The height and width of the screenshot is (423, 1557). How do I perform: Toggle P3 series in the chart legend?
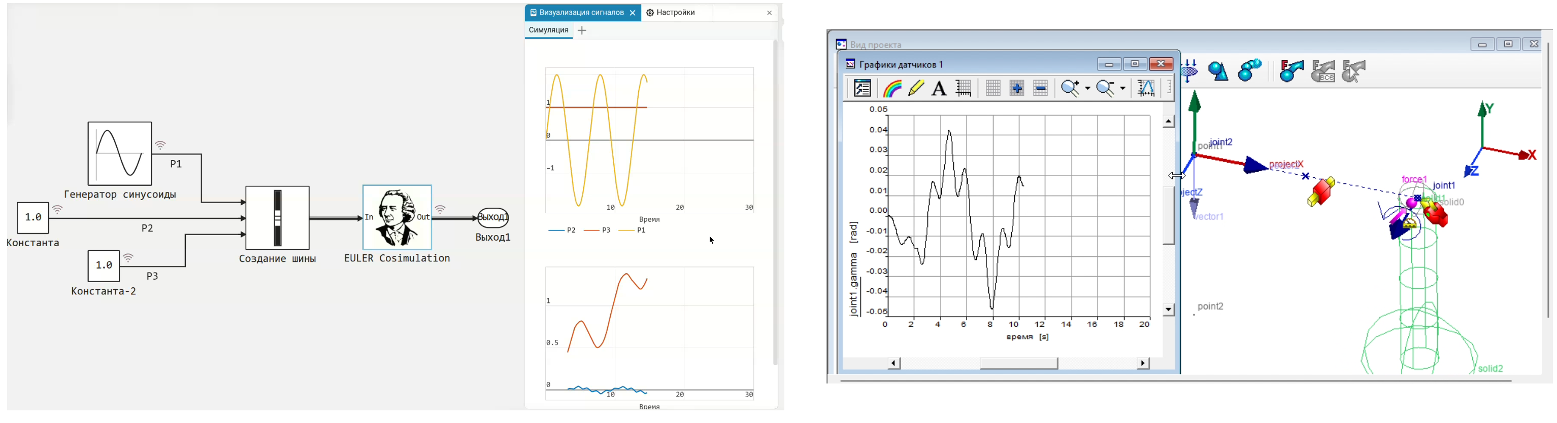pyautogui.click(x=598, y=230)
